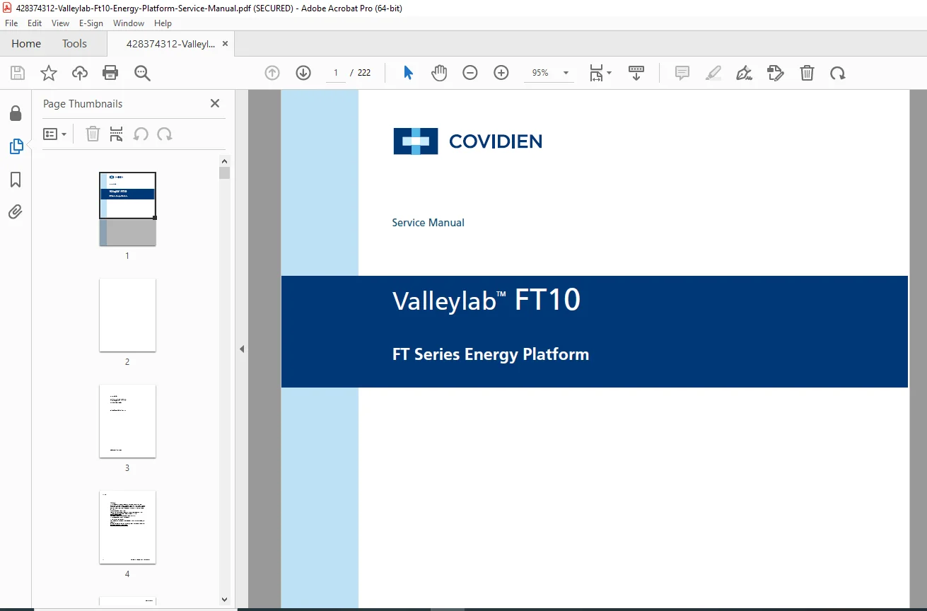Open the Attachments paperclip panel
The height and width of the screenshot is (611, 927).
16,211
